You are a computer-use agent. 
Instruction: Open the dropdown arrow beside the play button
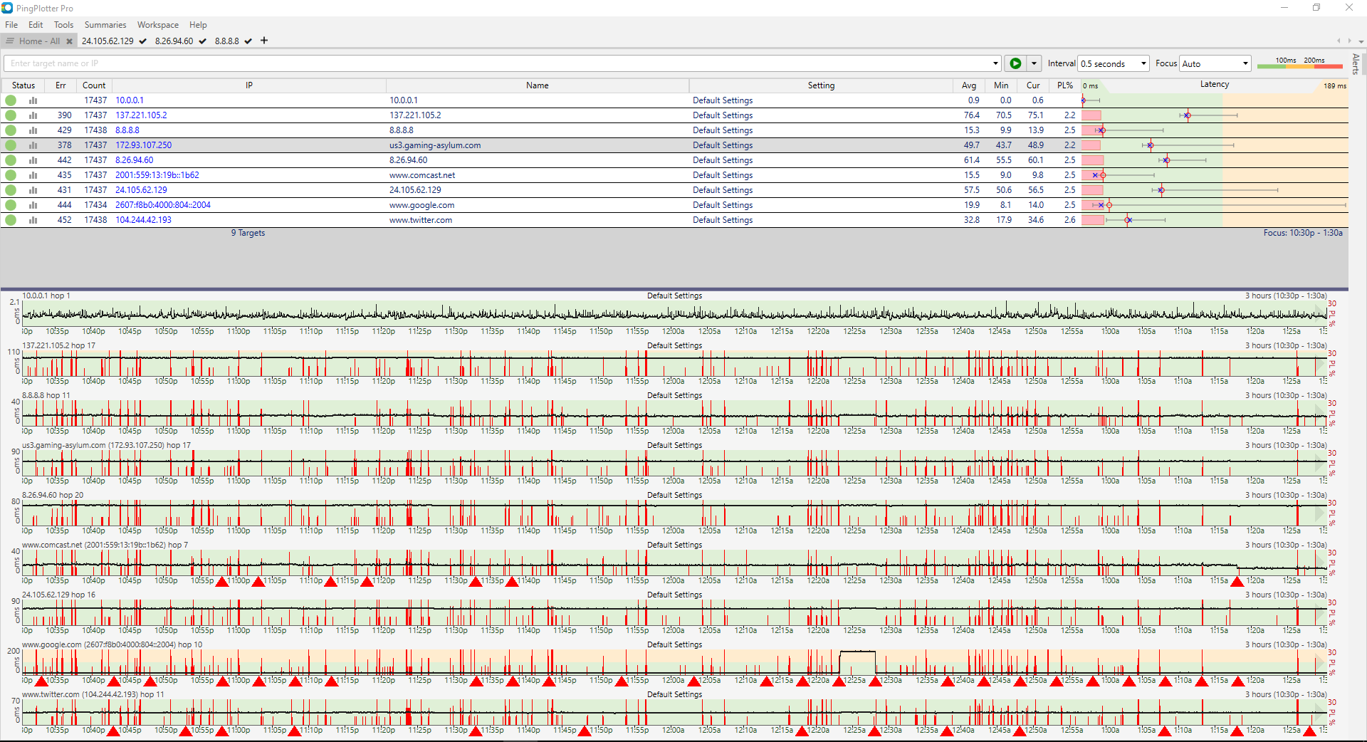(x=1034, y=63)
